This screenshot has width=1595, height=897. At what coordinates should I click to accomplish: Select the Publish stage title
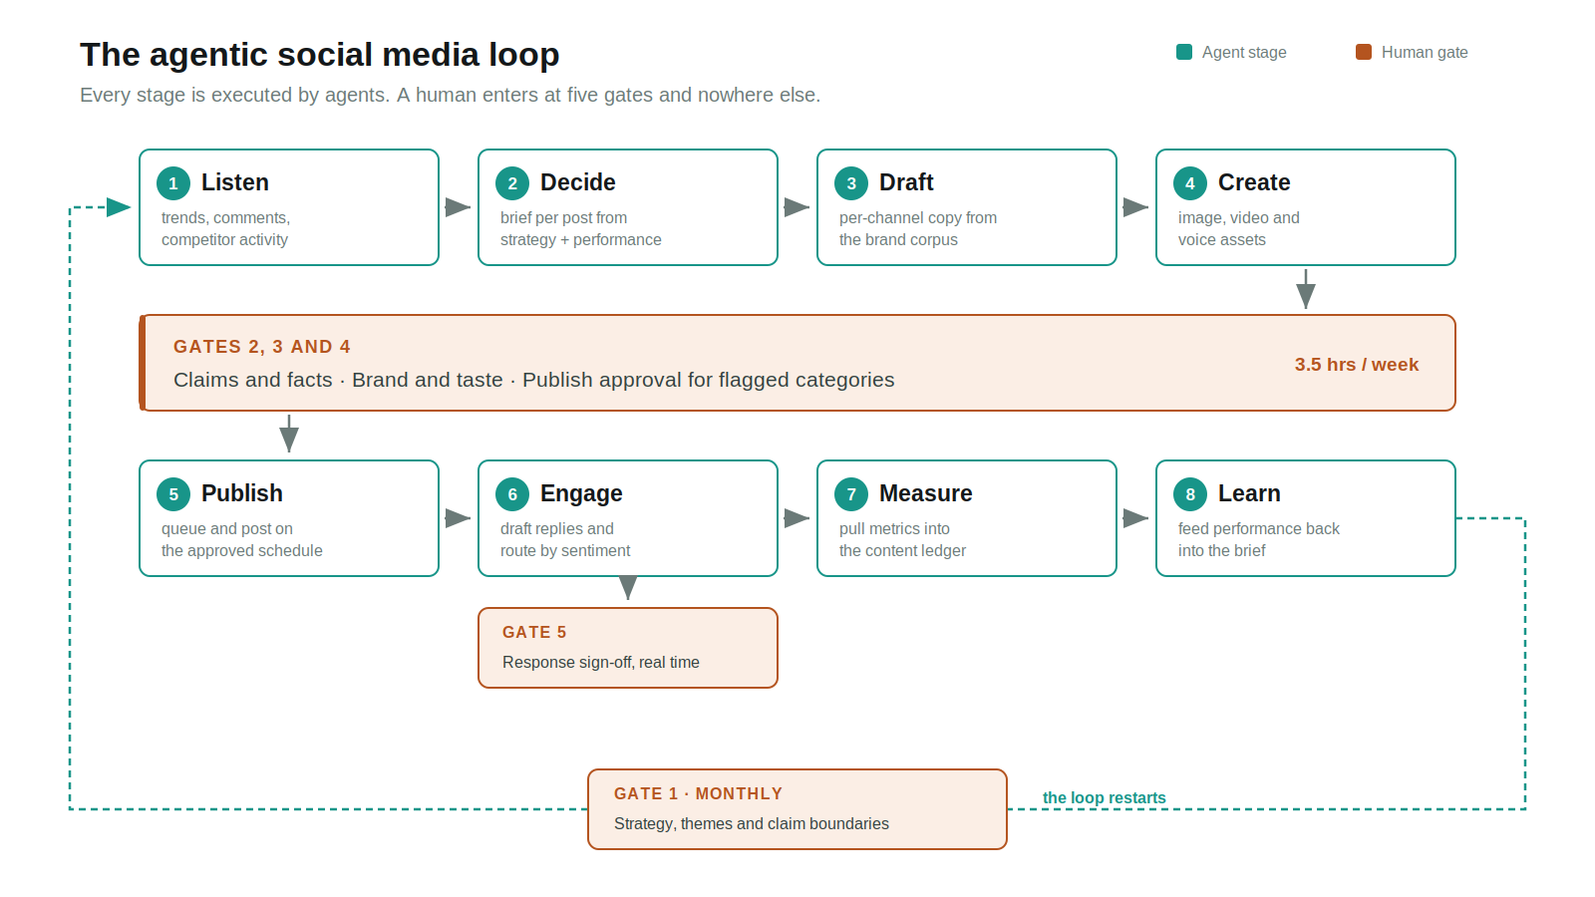tap(242, 493)
